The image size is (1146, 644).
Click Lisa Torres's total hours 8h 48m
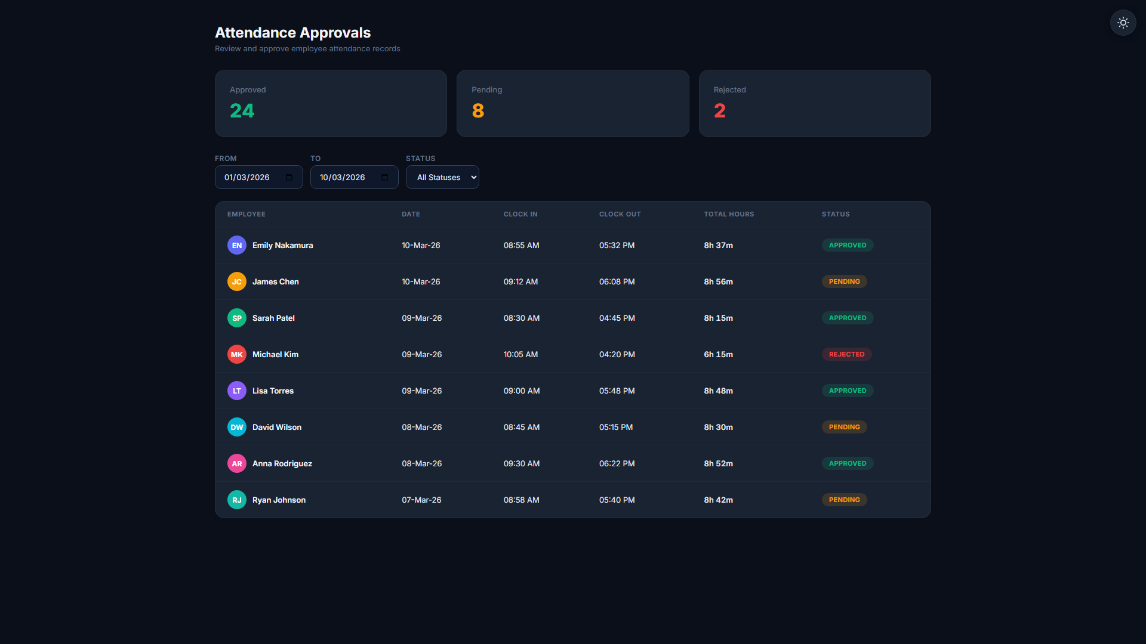point(718,391)
